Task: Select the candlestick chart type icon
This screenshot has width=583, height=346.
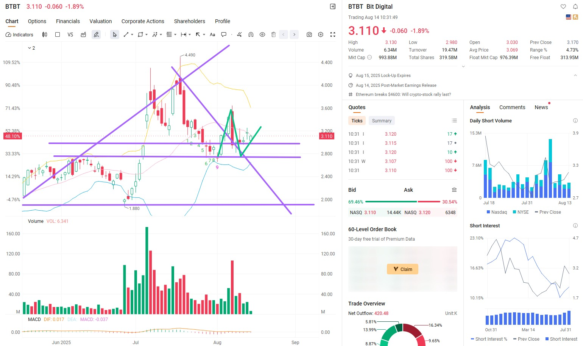Action: (45, 34)
